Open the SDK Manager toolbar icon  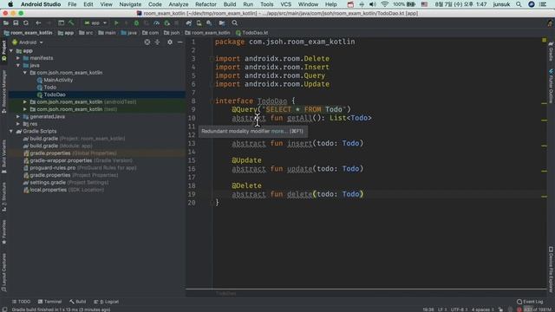[x=209, y=23]
